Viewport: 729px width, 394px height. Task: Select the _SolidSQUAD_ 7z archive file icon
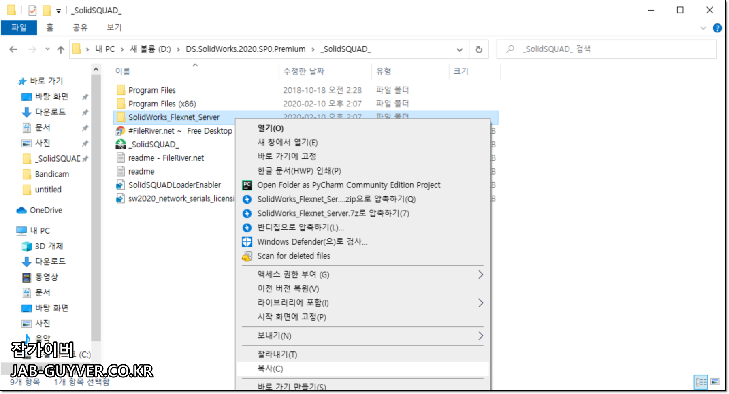point(121,144)
